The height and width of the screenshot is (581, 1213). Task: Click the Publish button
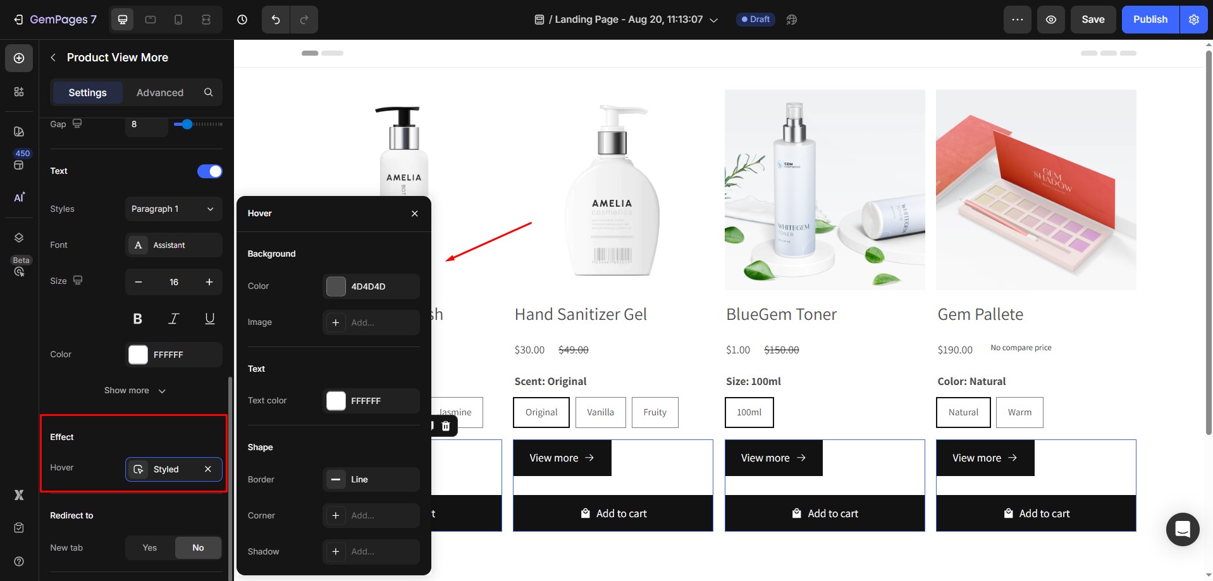[x=1149, y=20]
